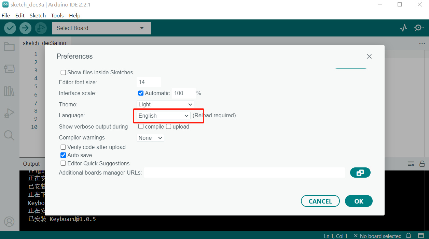Viewport: 429px width, 239px height.
Task: Click the Verify checkmark button
Action: click(10, 28)
